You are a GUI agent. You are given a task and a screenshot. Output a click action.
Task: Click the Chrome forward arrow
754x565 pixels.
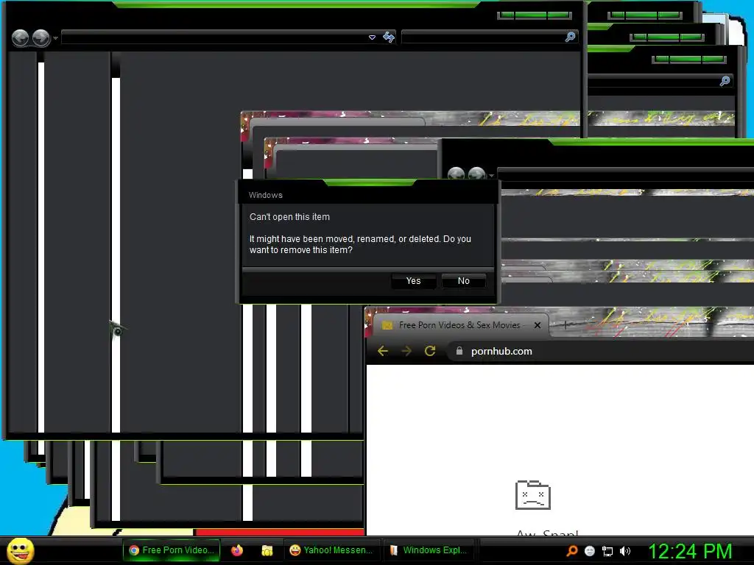406,351
